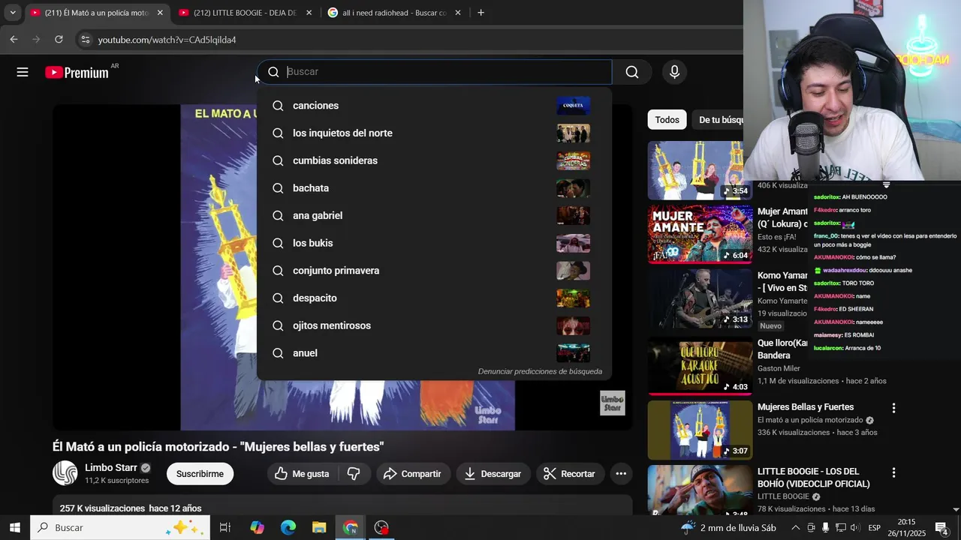Open Task View in the taskbar
961x540 pixels.
pos(224,528)
